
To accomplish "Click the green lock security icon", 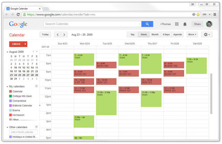I will coord(25,14).
